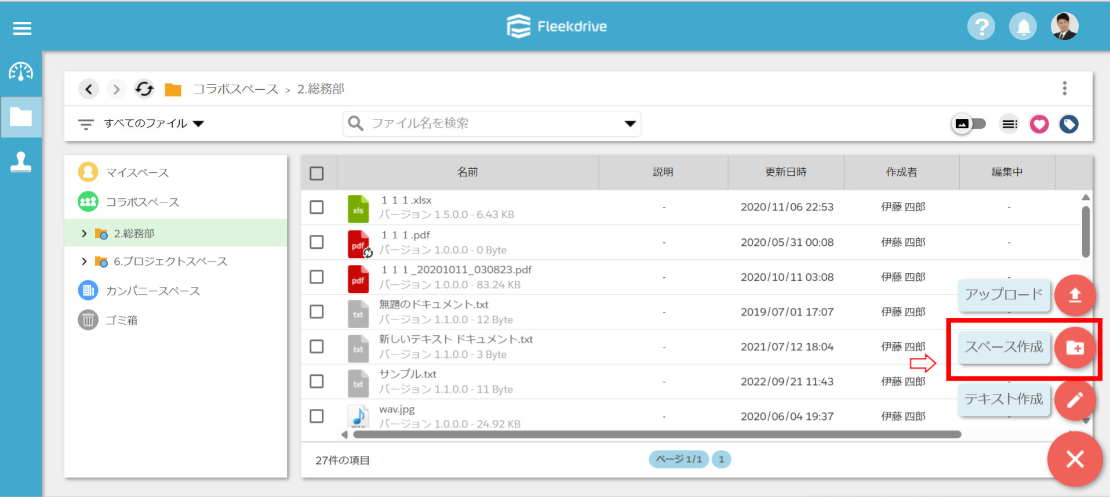Check the box for 無題のドキュメント.txt
The width and height of the screenshot is (1110, 497).
tap(316, 311)
